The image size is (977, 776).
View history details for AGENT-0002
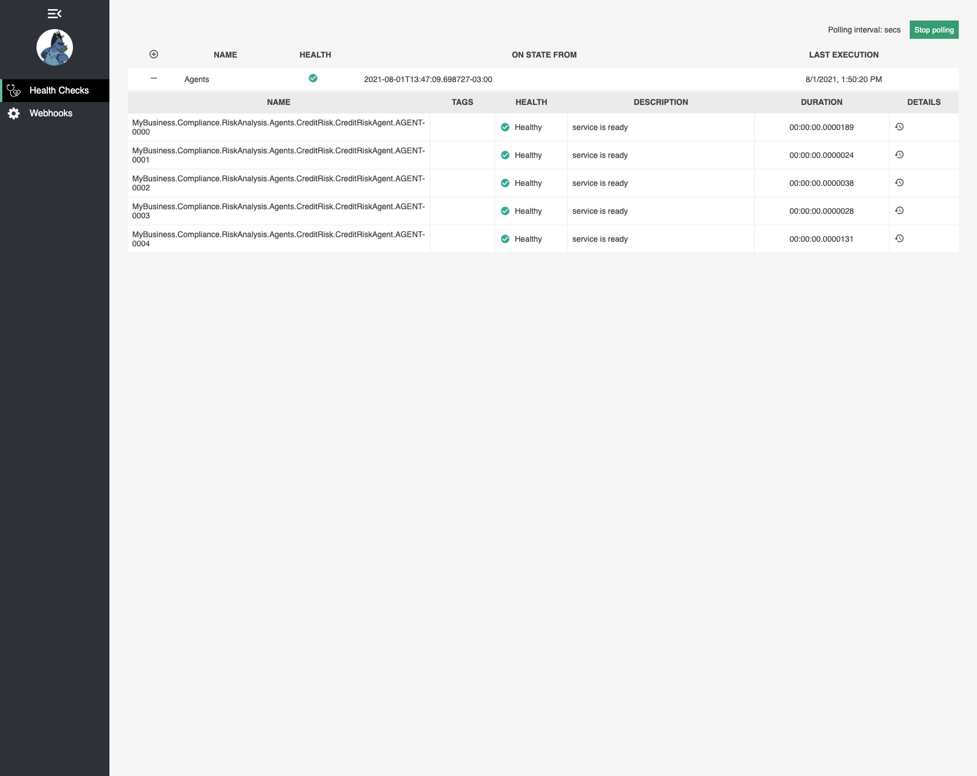coord(899,182)
